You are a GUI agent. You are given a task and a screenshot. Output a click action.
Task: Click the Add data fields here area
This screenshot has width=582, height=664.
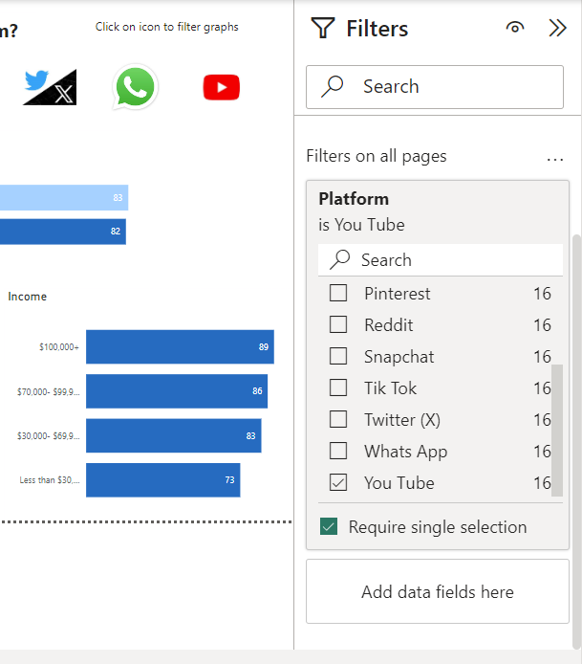[x=437, y=592]
